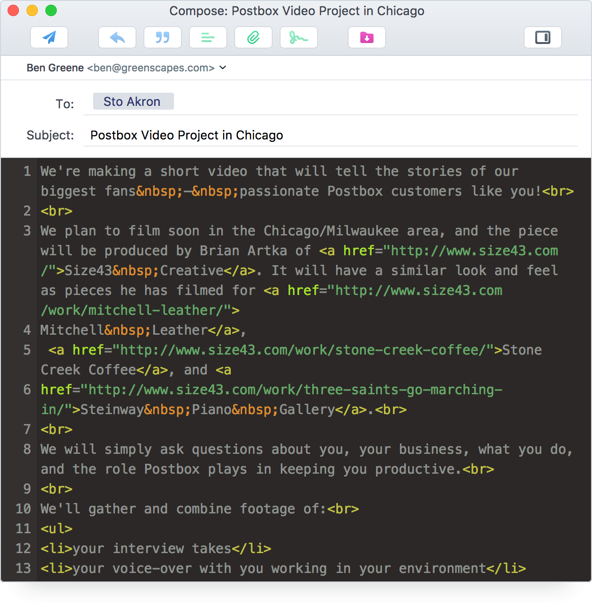The width and height of the screenshot is (592, 607).
Task: Send the message with the paper-plane icon
Action: (x=49, y=37)
